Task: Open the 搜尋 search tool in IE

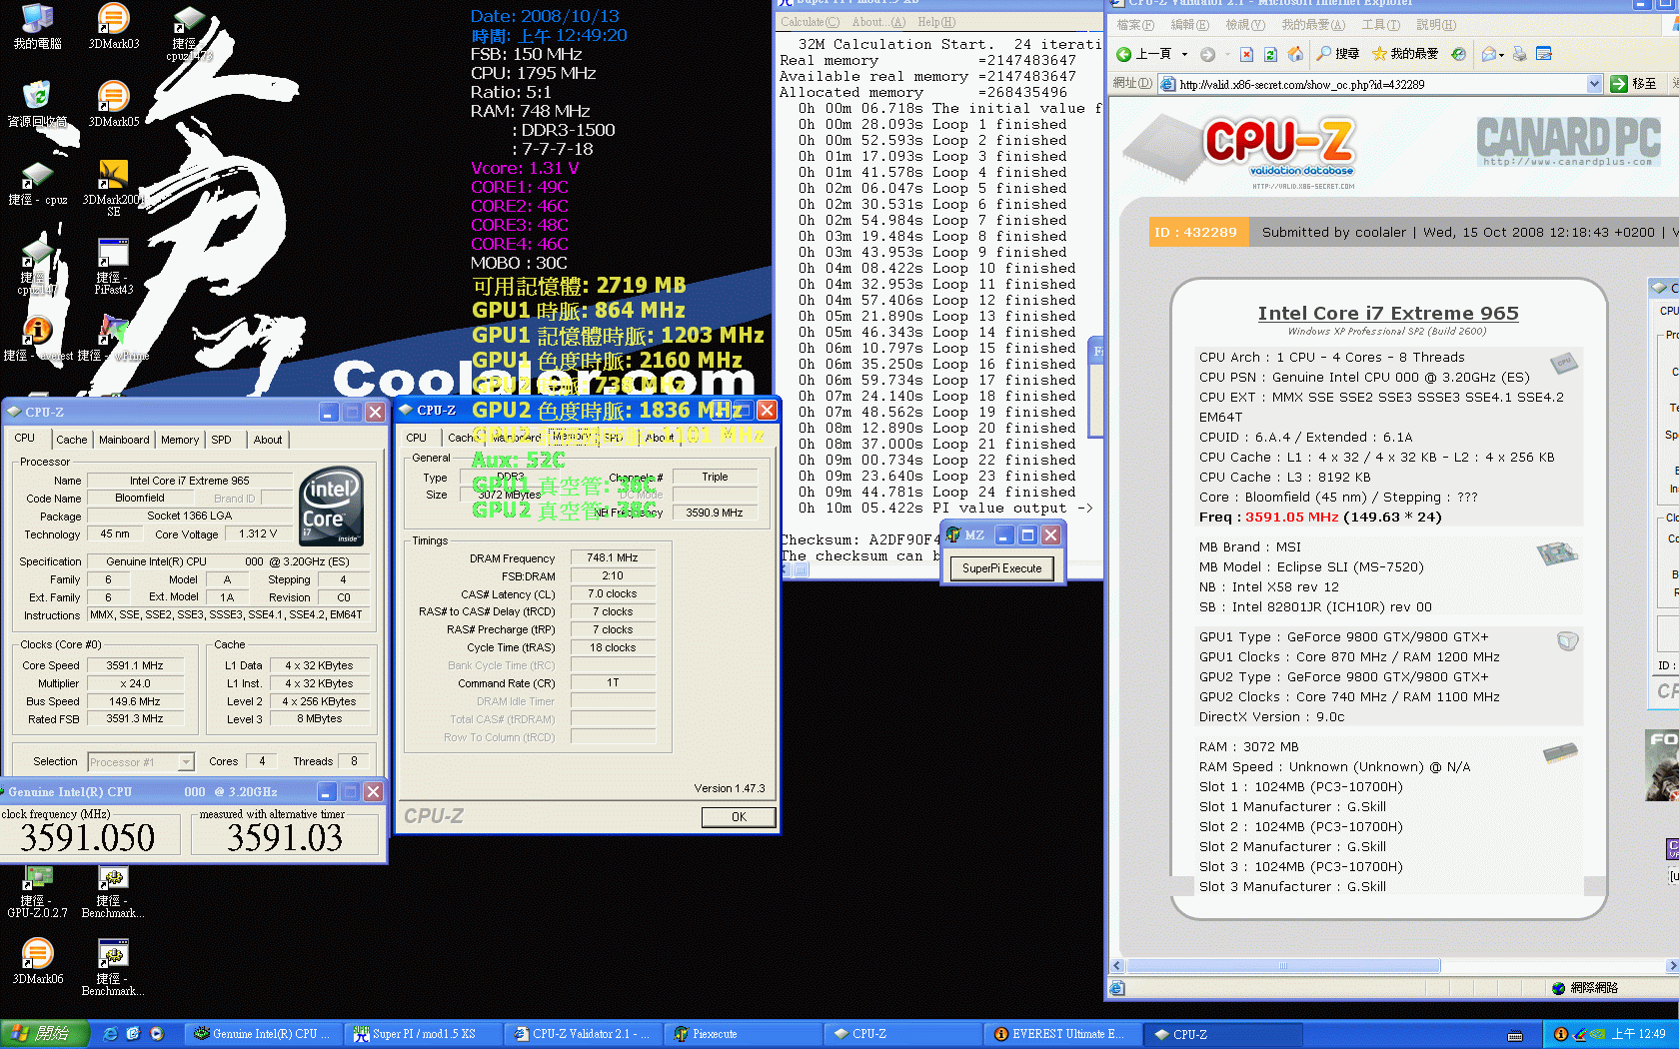Action: click(x=1338, y=54)
